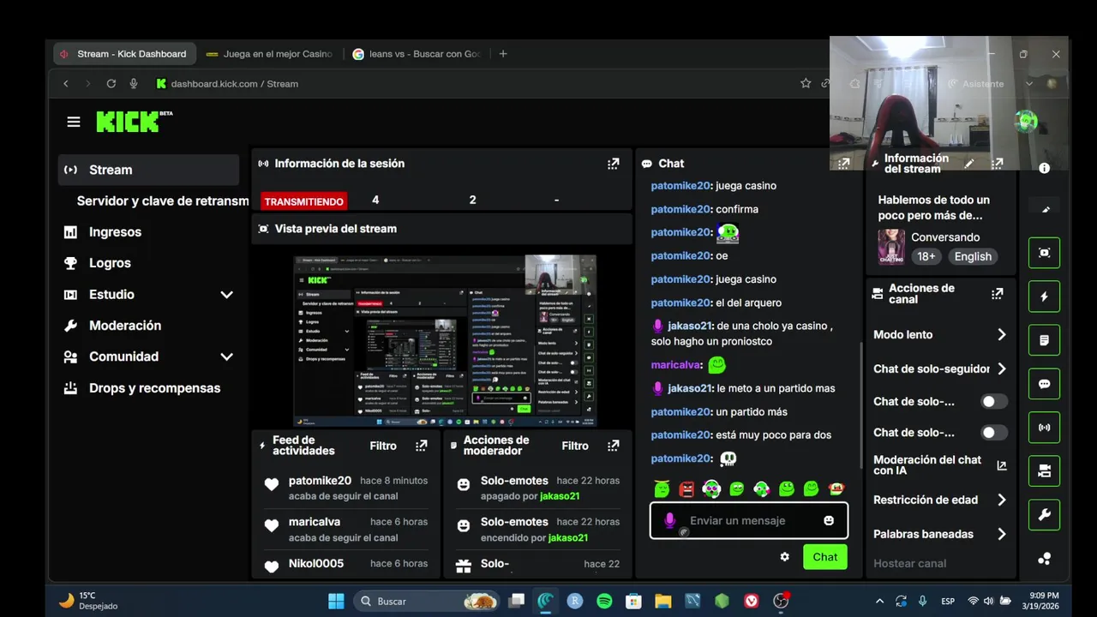Open the hamburger menu beside the KICK logo
1097x617 pixels.
tap(74, 122)
